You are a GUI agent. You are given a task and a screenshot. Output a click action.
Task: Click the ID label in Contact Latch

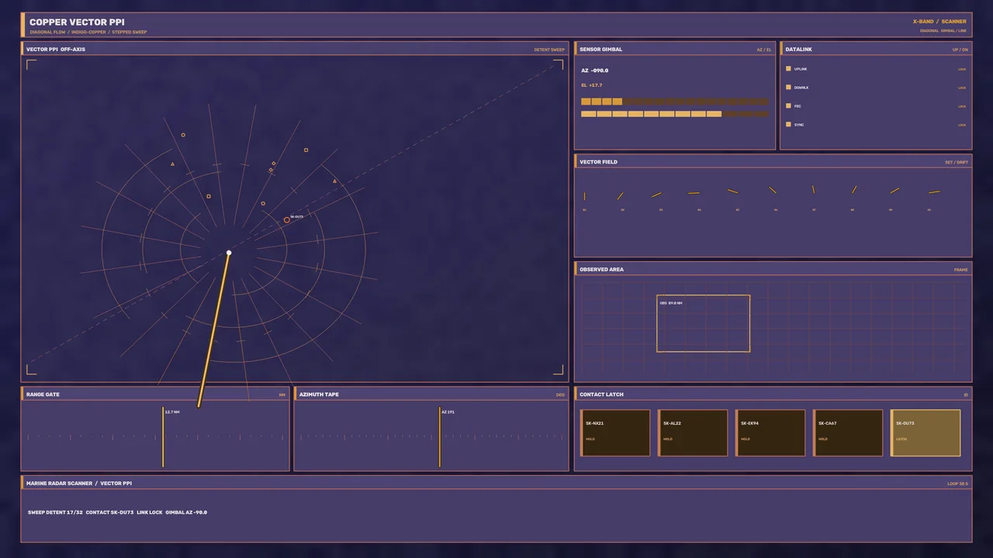966,395
